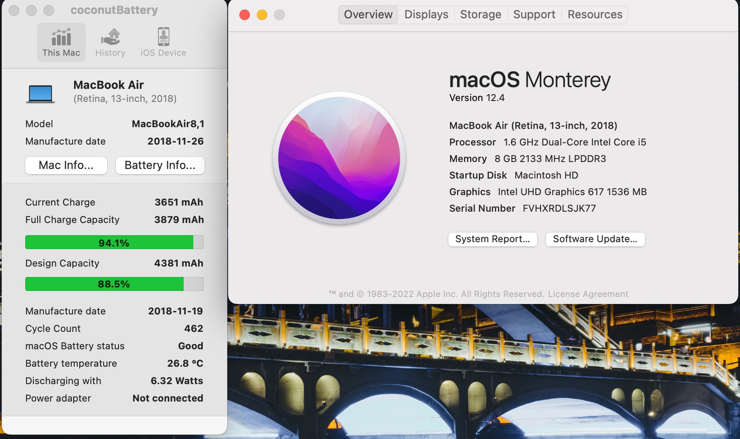Select the Overview tab
Screen dimensions: 740x439
368,14
